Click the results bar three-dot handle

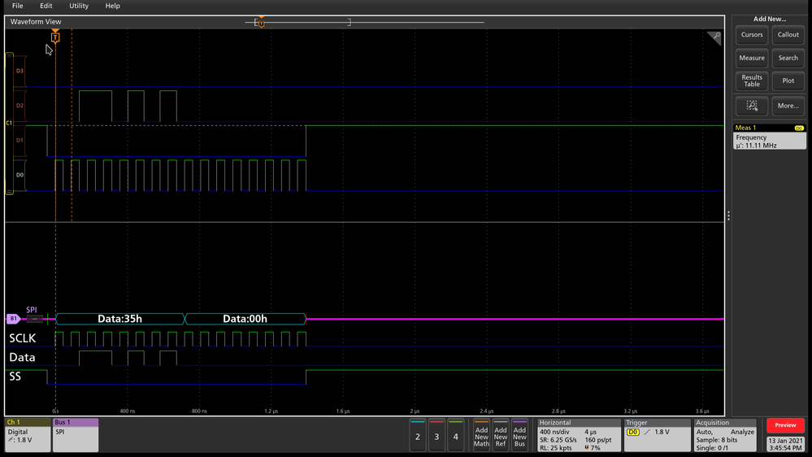point(728,215)
